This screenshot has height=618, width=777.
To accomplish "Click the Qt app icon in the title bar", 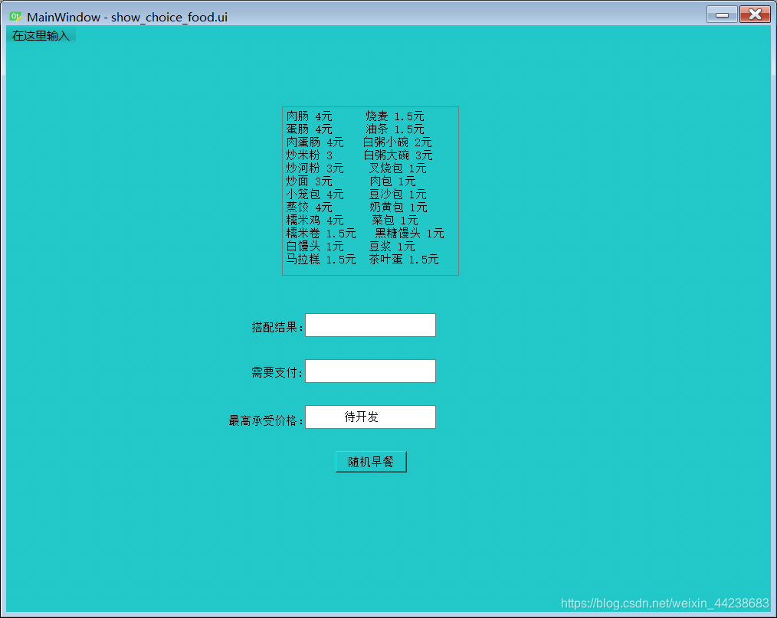I will (x=15, y=14).
